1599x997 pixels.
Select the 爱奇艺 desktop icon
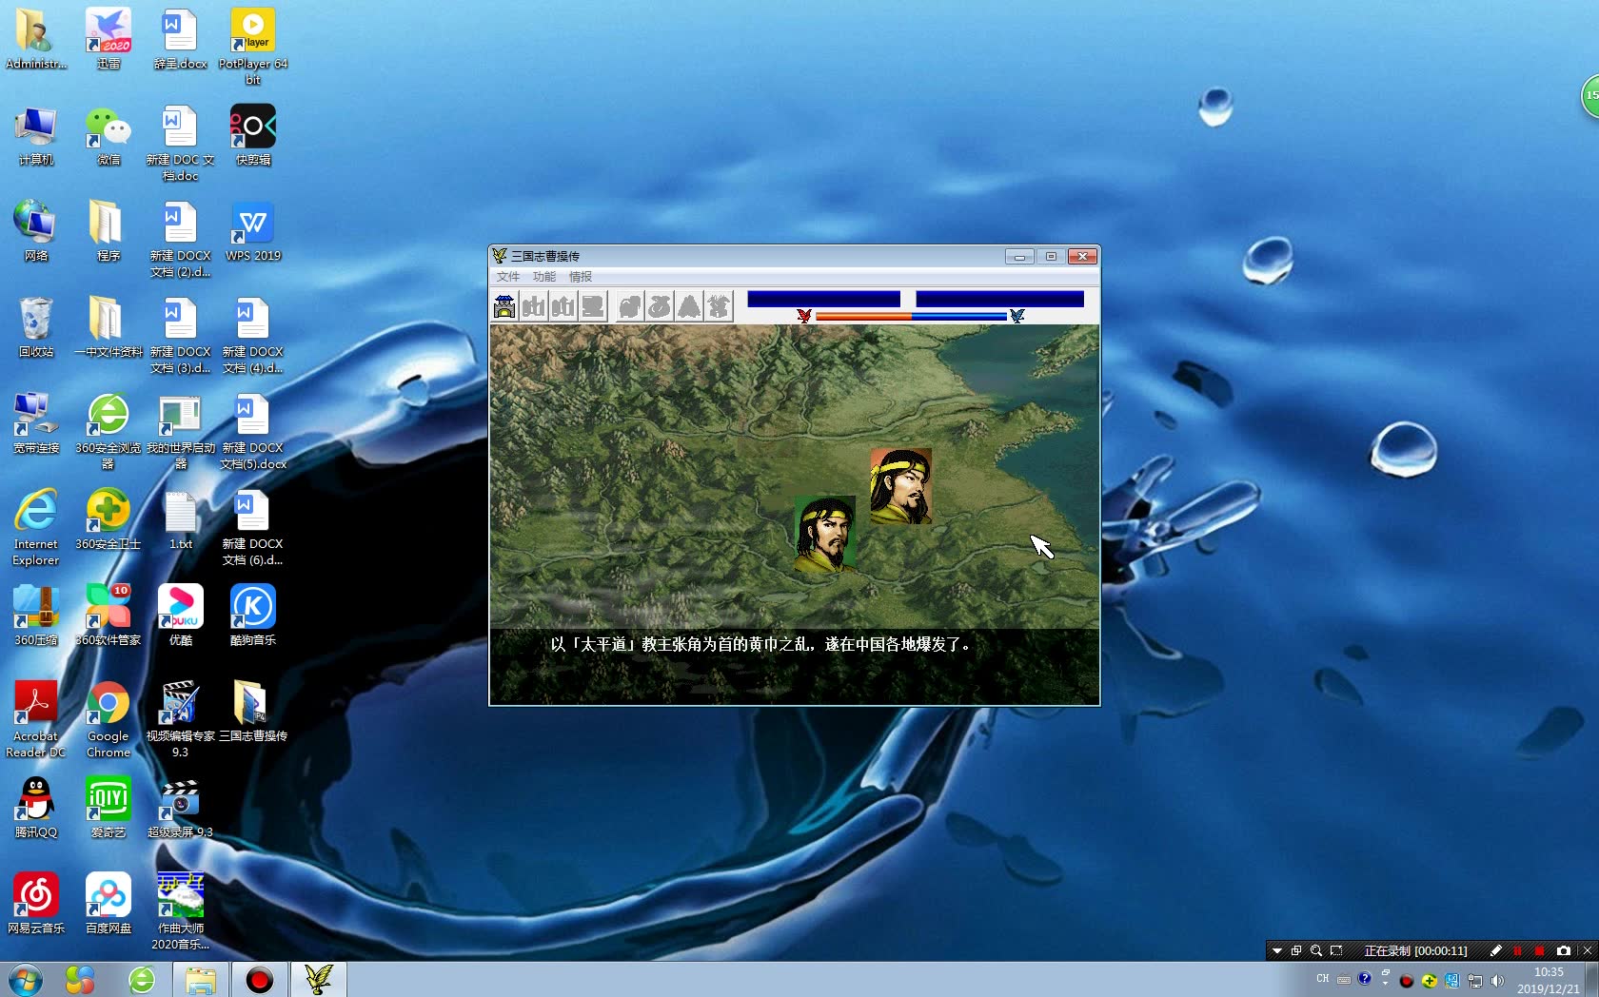(x=109, y=807)
